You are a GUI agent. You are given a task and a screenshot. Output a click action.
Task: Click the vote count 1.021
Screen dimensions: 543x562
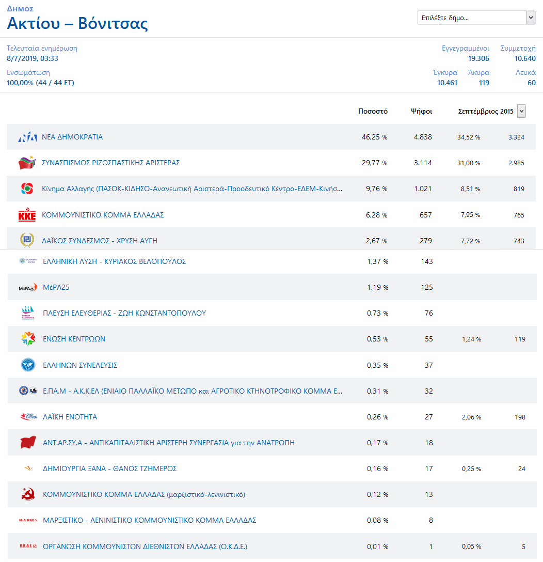click(x=423, y=189)
